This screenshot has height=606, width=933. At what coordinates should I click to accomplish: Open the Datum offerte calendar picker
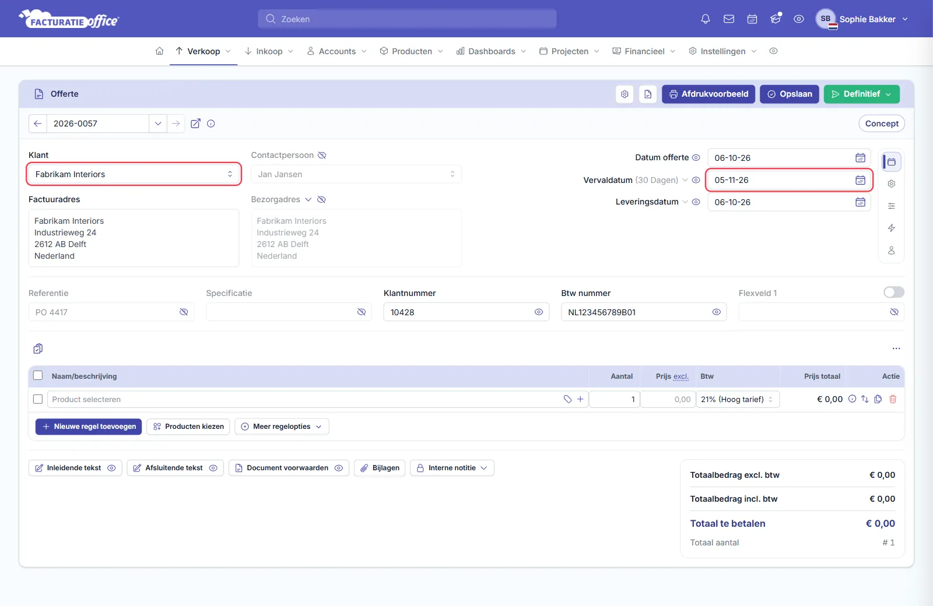coord(860,158)
